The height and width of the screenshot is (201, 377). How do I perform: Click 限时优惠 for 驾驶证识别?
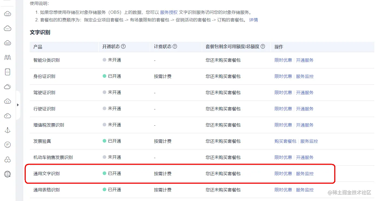click(x=283, y=93)
